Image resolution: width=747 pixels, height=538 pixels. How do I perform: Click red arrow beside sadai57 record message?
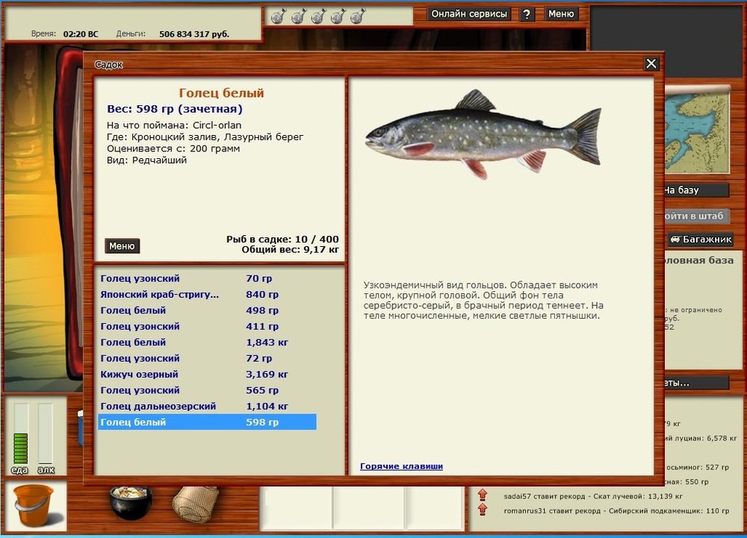483,495
